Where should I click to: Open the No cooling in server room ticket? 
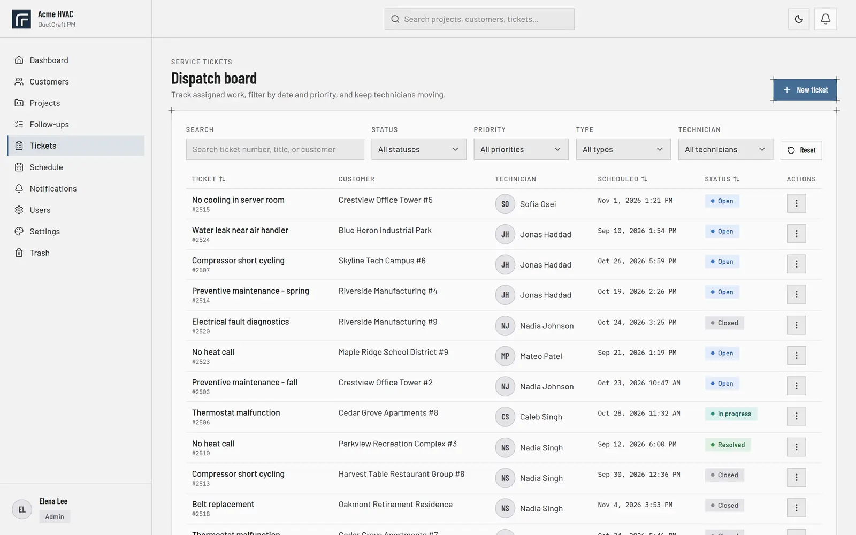point(238,200)
